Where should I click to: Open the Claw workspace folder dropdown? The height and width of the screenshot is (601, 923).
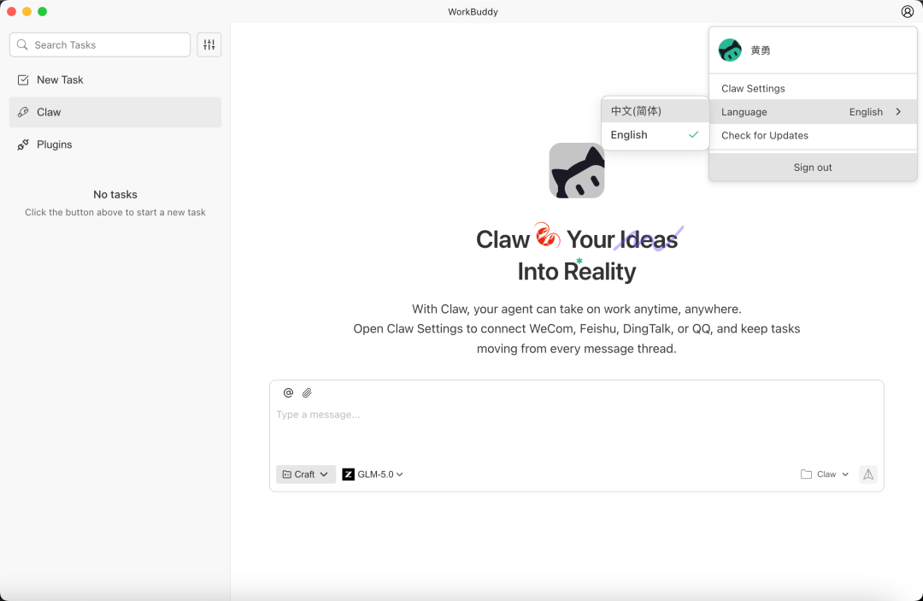[825, 474]
